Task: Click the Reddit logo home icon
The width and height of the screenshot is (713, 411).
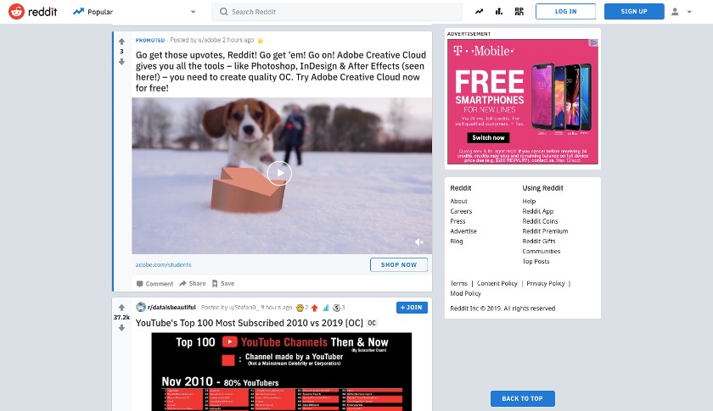Action: (x=16, y=11)
